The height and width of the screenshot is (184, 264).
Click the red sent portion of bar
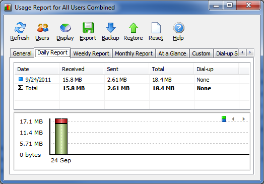click(61, 121)
